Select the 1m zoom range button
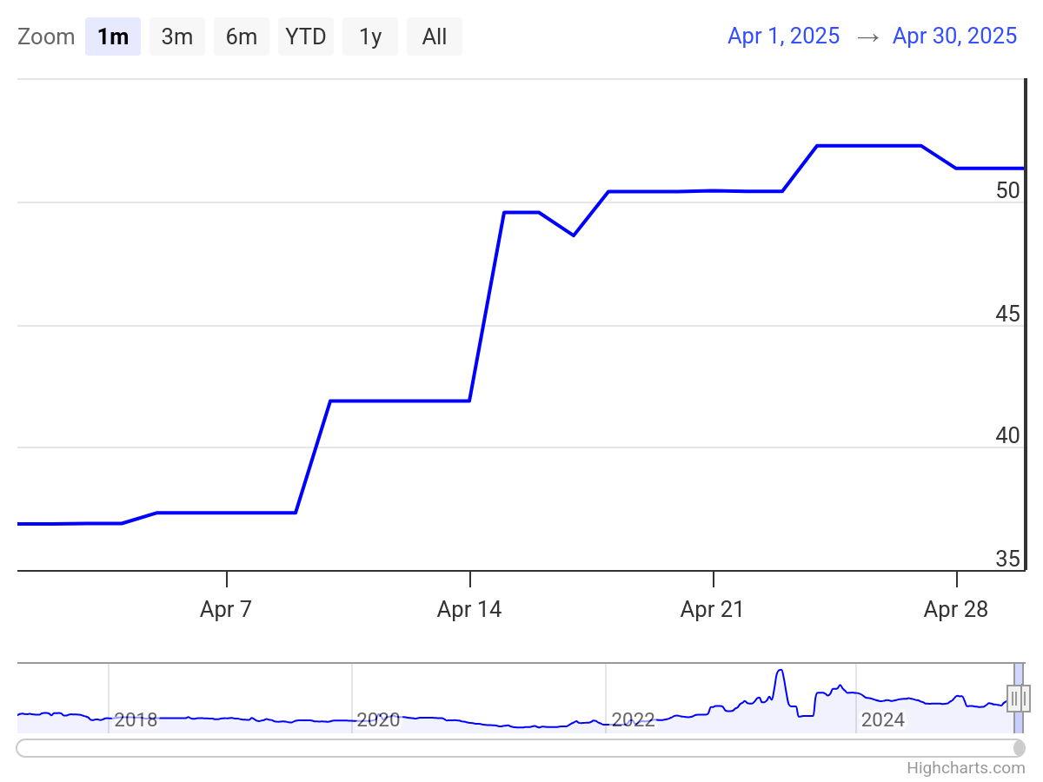The image size is (1043, 782). pyautogui.click(x=113, y=36)
